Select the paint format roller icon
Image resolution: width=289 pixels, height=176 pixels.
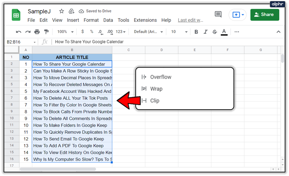(x=46, y=32)
